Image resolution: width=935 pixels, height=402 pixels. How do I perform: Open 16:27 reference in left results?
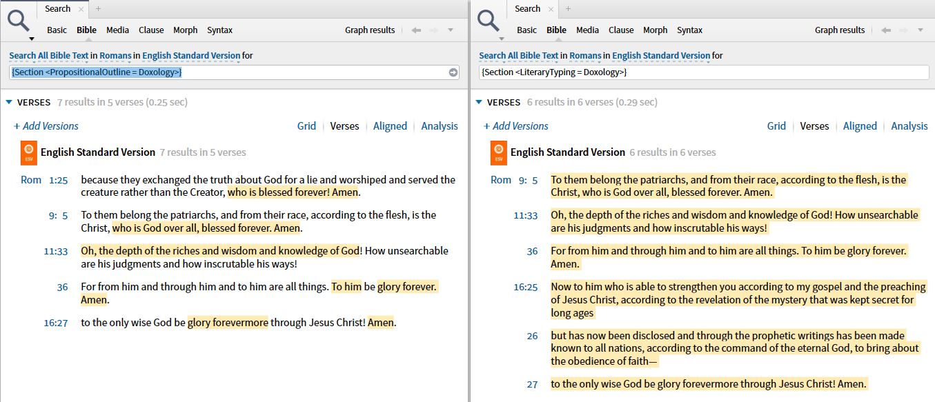56,323
